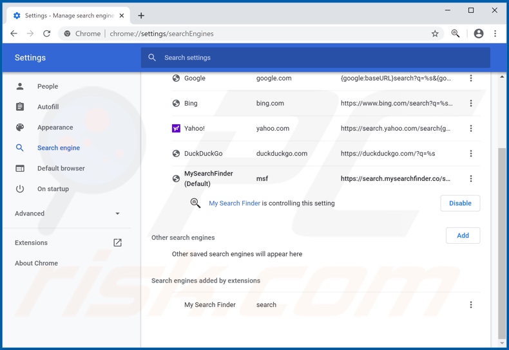Bookmark this page with the star icon
Screen dimensions: 509x350
[435, 33]
